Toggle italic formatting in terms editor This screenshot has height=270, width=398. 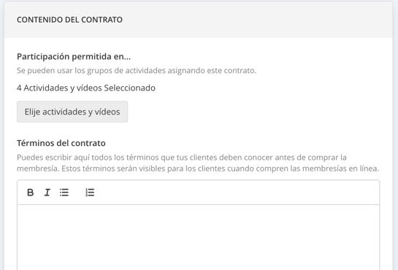coord(47,193)
